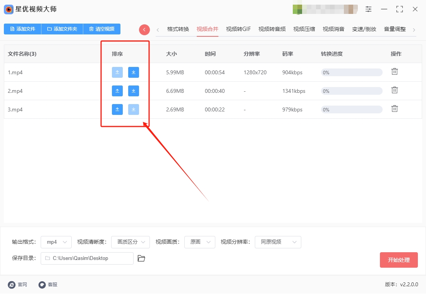Click resolution 1280x720
Viewport: 426px width, 294px height.
pos(255,72)
